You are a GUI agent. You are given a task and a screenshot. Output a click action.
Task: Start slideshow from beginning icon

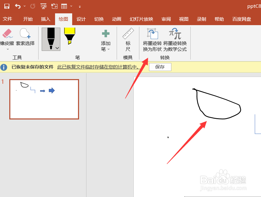coord(44,6)
